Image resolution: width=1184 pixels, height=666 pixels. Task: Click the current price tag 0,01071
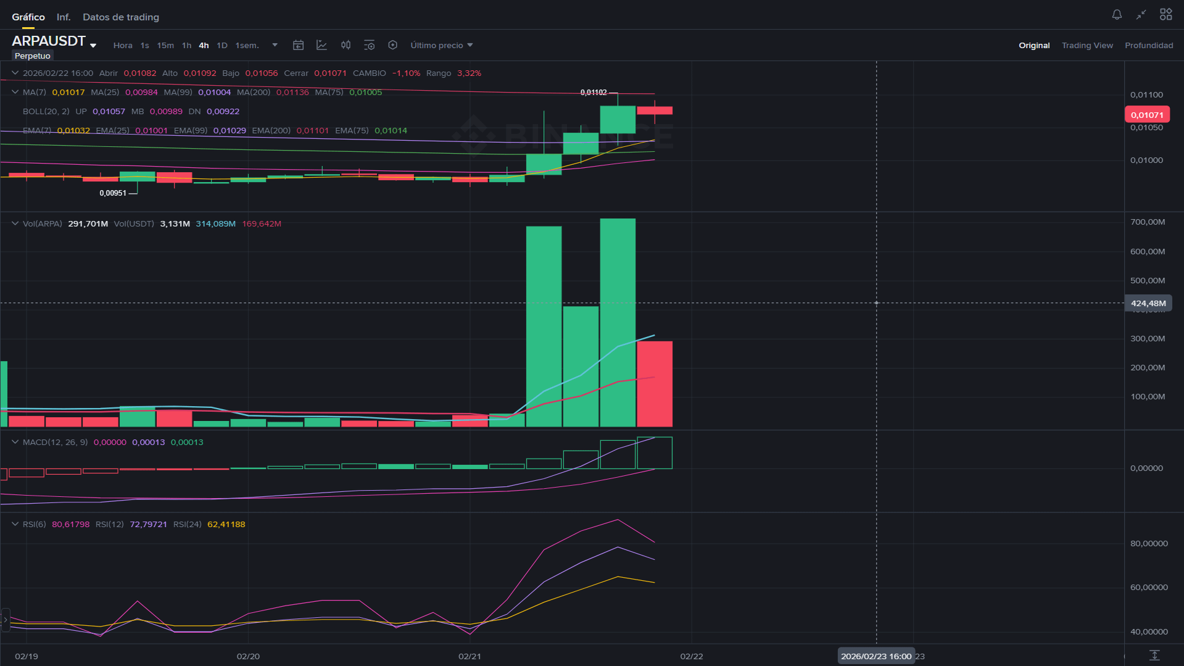tap(1147, 115)
